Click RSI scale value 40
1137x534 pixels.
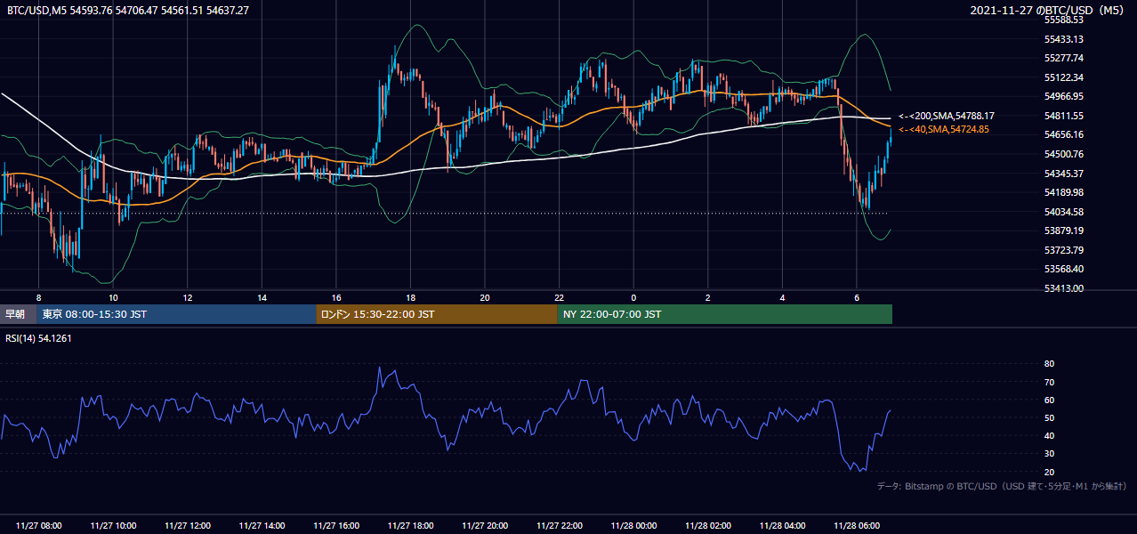pyautogui.click(x=1049, y=435)
